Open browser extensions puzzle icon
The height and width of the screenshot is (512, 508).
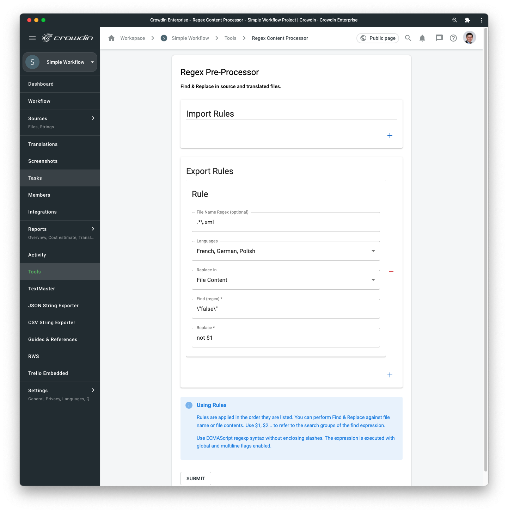point(467,20)
